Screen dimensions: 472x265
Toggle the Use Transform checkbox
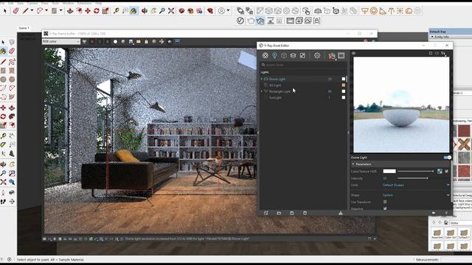click(385, 202)
